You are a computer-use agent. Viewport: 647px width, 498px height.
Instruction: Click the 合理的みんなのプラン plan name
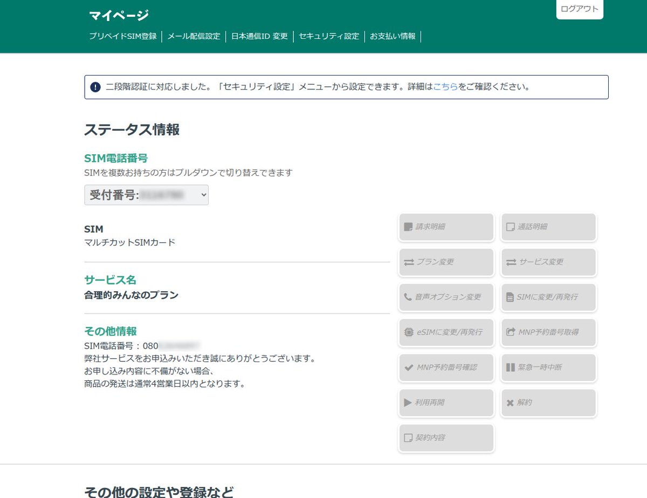point(132,295)
